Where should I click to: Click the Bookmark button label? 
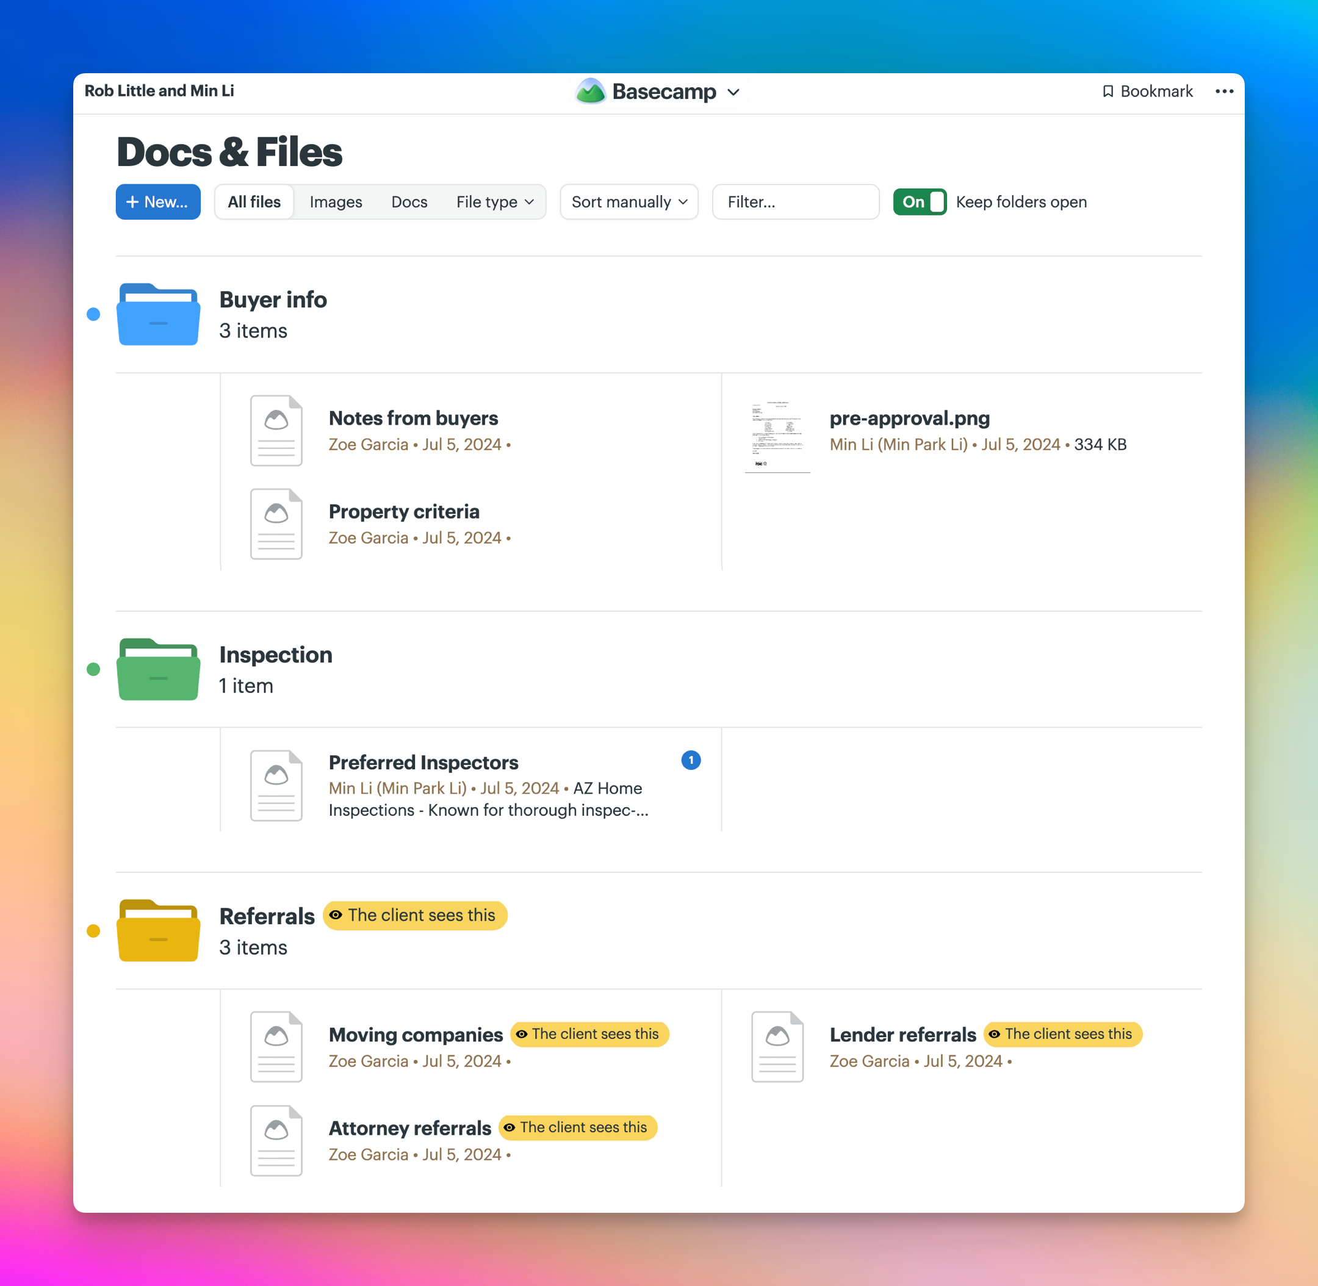1156,91
